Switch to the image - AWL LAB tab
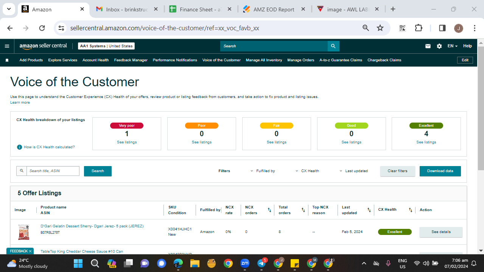 pyautogui.click(x=347, y=9)
